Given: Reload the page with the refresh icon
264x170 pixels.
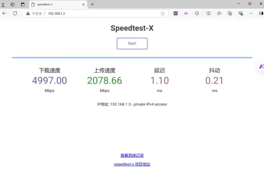Looking at the screenshot, I should pyautogui.click(x=15, y=13).
